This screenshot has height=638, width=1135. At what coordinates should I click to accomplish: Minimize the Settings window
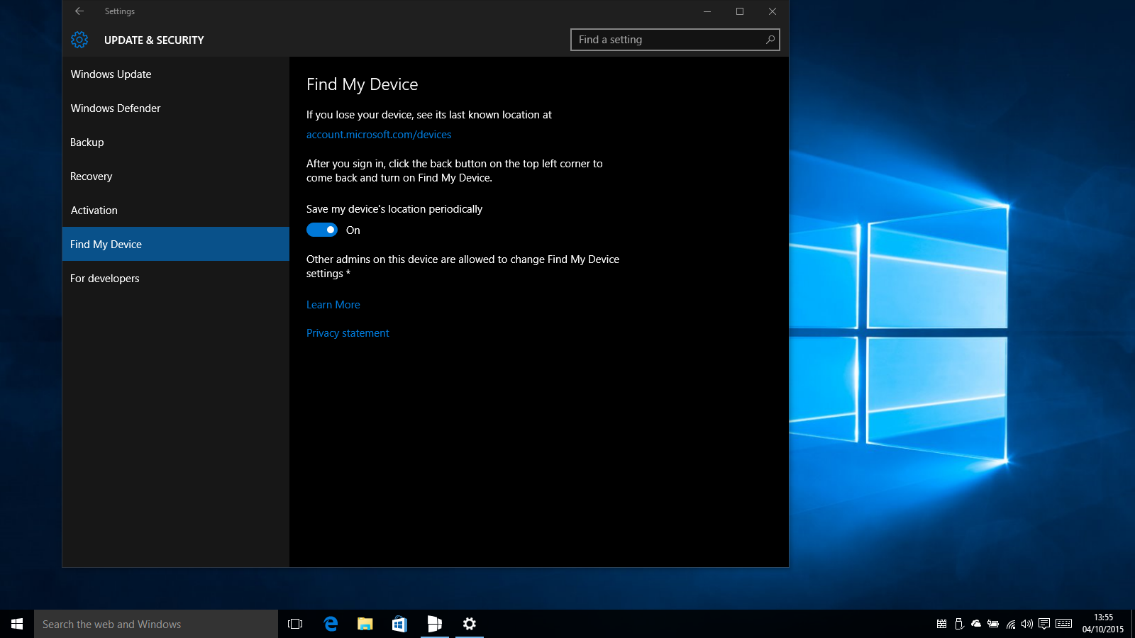707,11
